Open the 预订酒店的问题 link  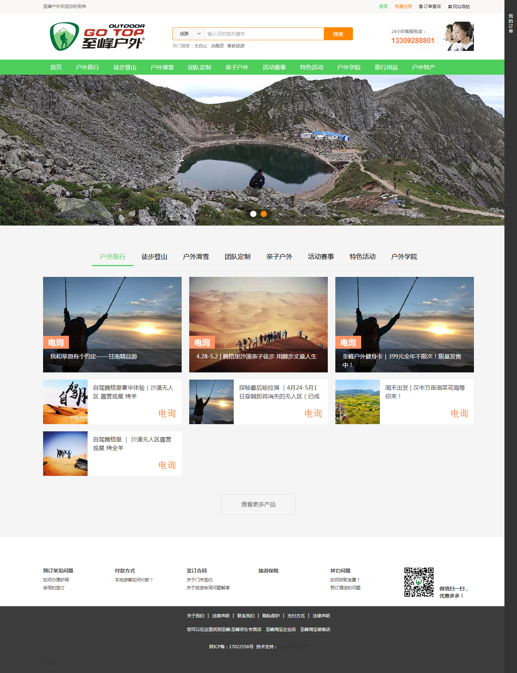[345, 588]
